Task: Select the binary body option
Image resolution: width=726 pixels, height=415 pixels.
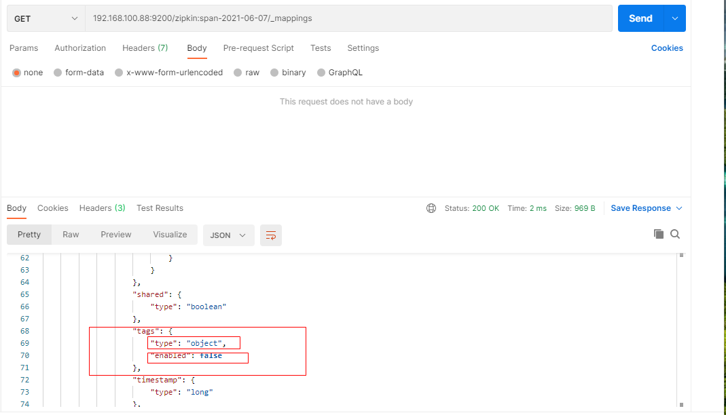Action: tap(287, 72)
